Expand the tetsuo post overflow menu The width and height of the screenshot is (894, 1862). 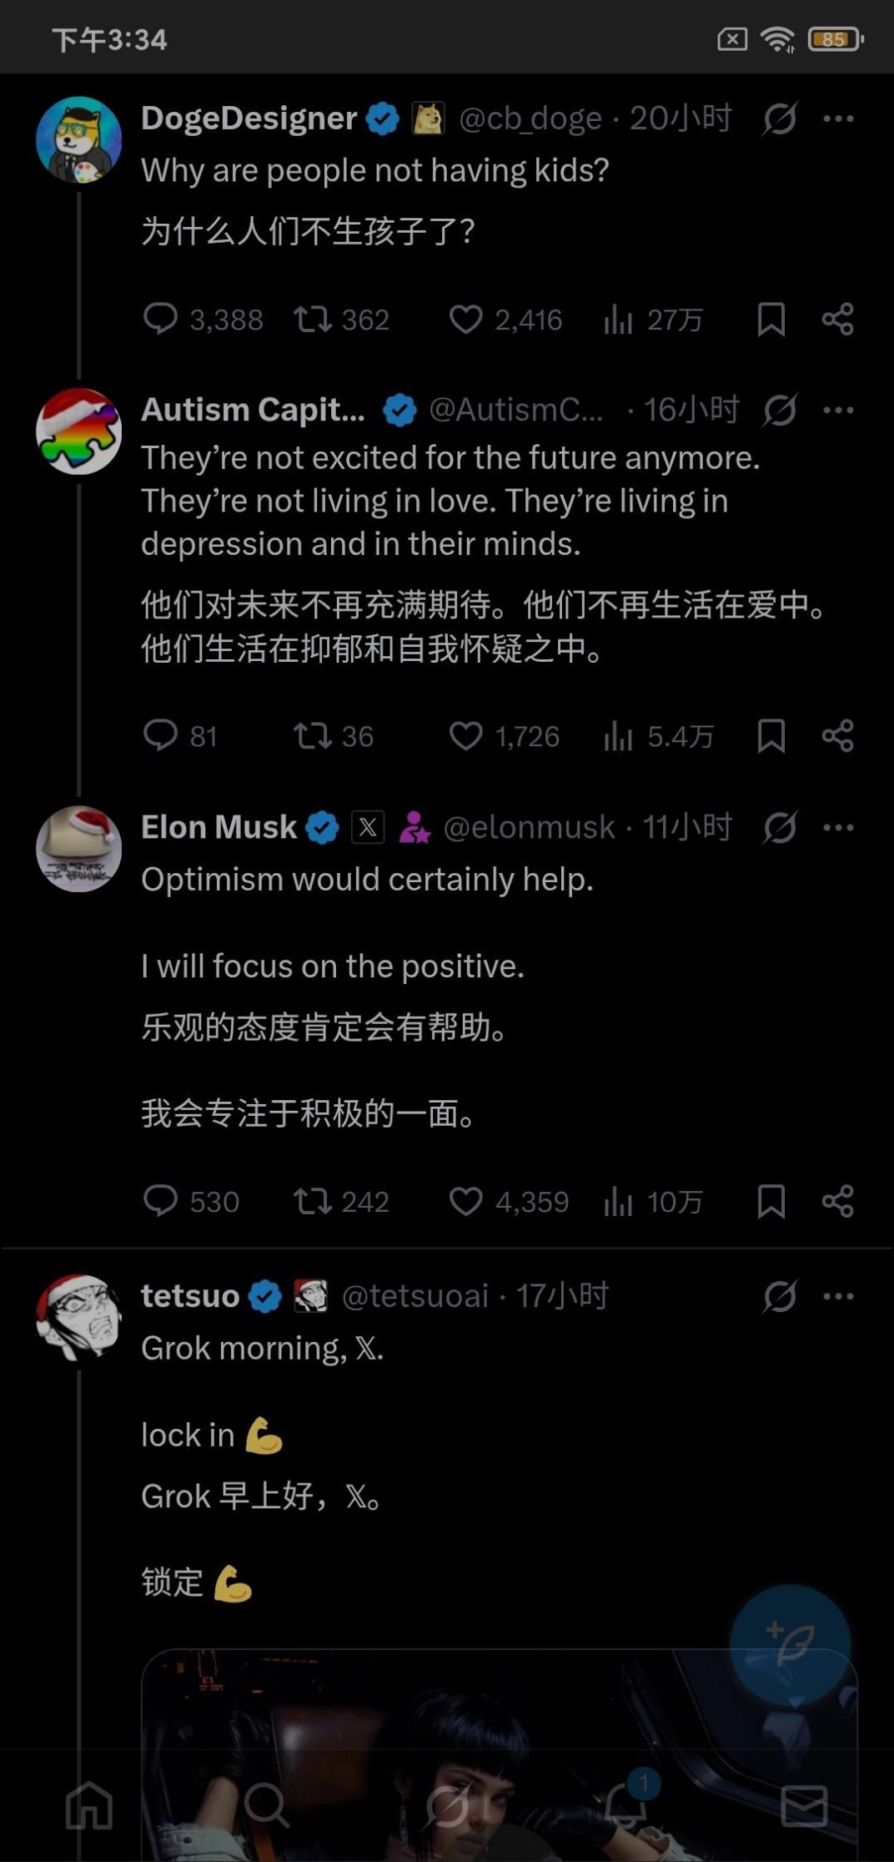coord(838,1296)
